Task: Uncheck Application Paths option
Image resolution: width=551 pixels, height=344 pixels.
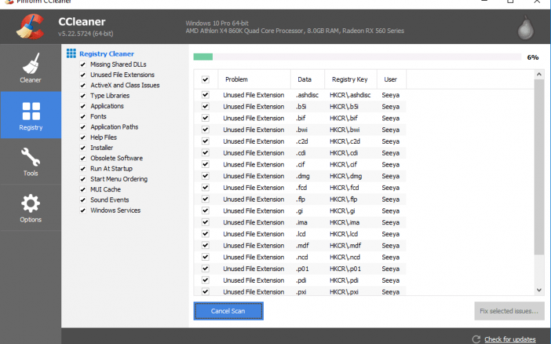Action: click(83, 127)
